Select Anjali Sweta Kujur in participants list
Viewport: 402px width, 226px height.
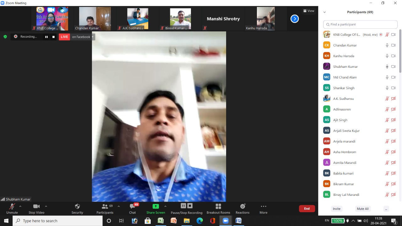click(360, 131)
